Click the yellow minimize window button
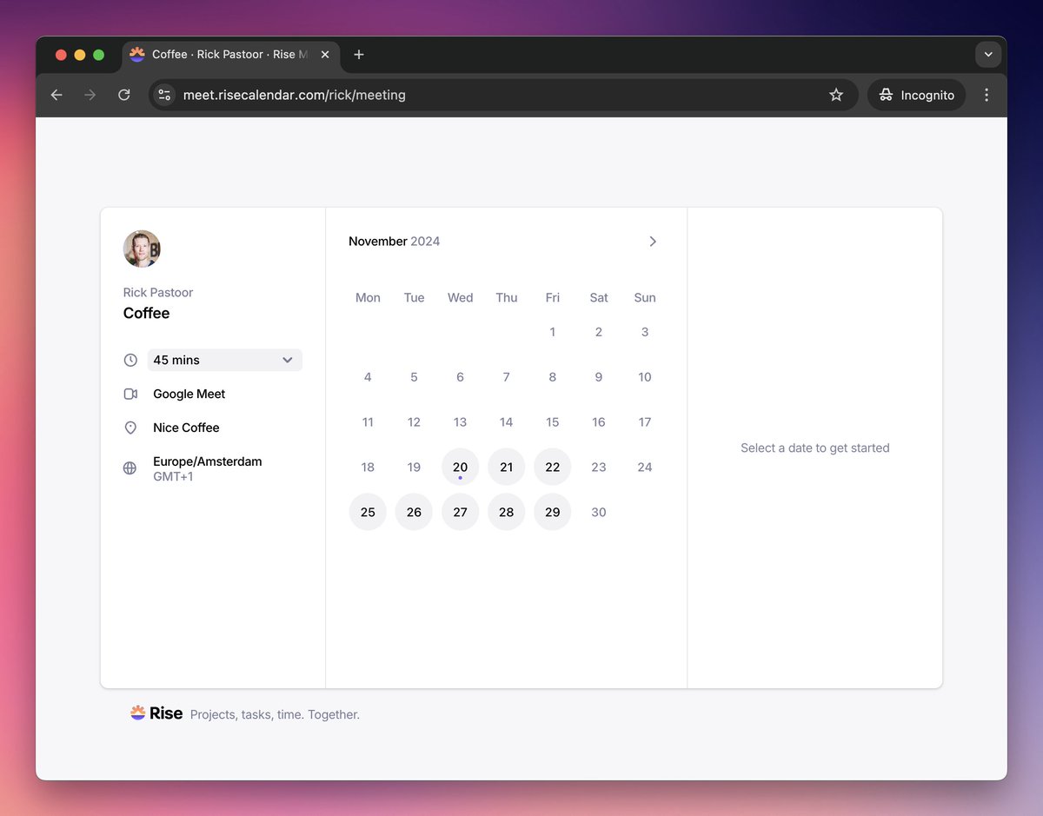1043x816 pixels. coord(80,55)
